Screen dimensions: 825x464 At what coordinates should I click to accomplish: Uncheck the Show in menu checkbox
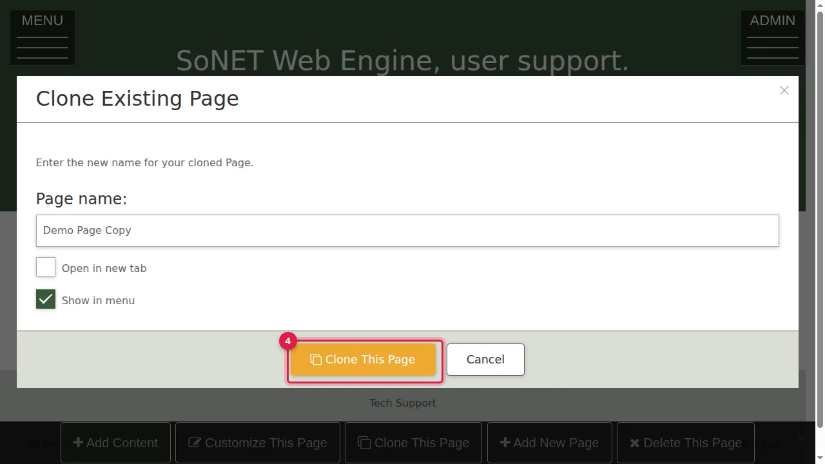46,299
